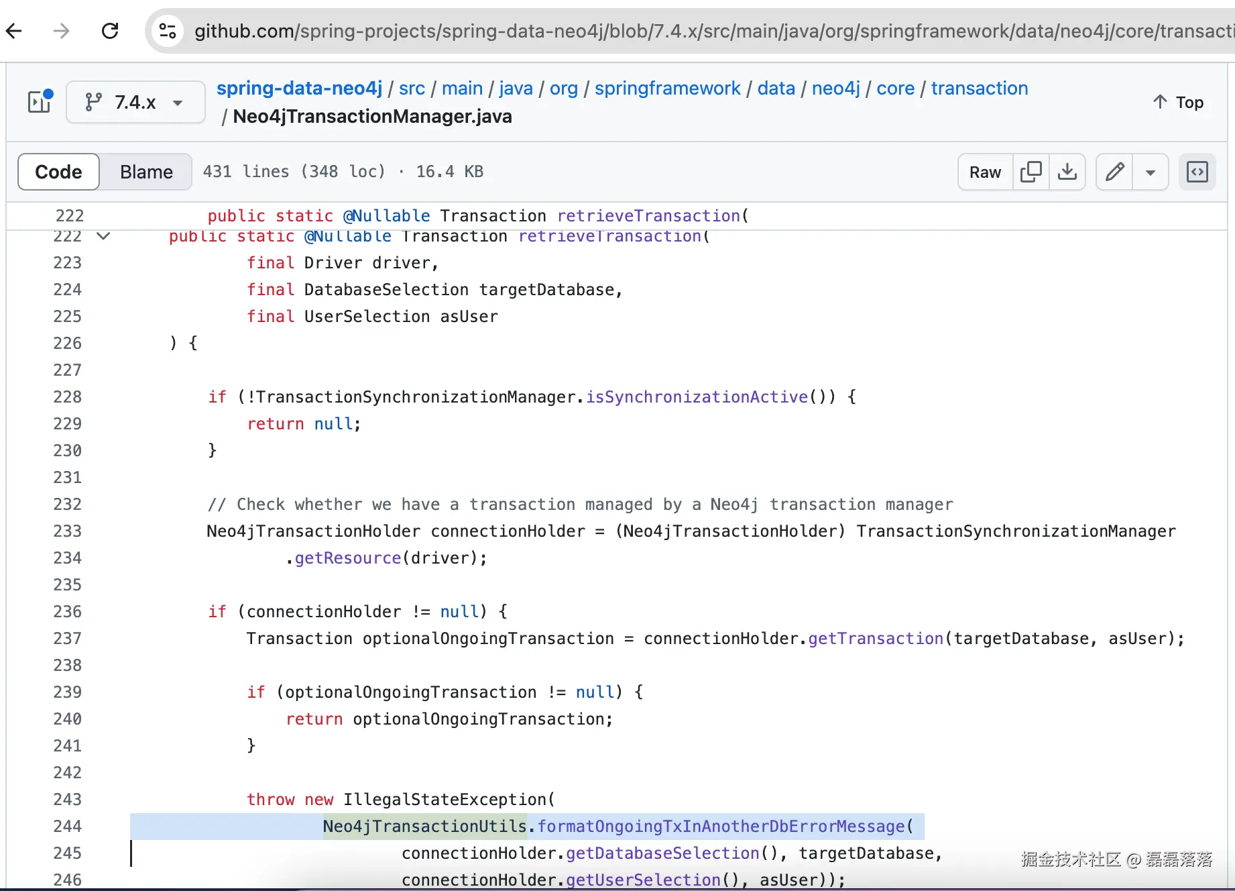The height and width of the screenshot is (891, 1235).
Task: Open the 7.4.x branch selector dropdown
Action: [135, 102]
